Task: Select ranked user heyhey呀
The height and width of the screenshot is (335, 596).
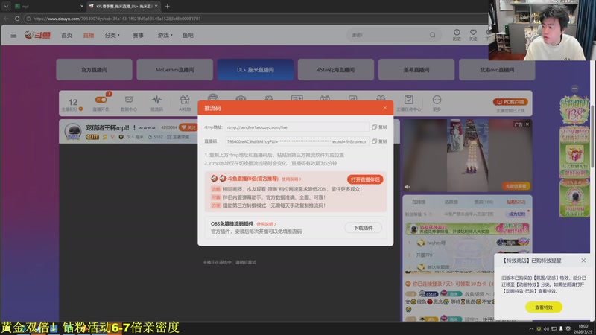Action: (x=436, y=243)
